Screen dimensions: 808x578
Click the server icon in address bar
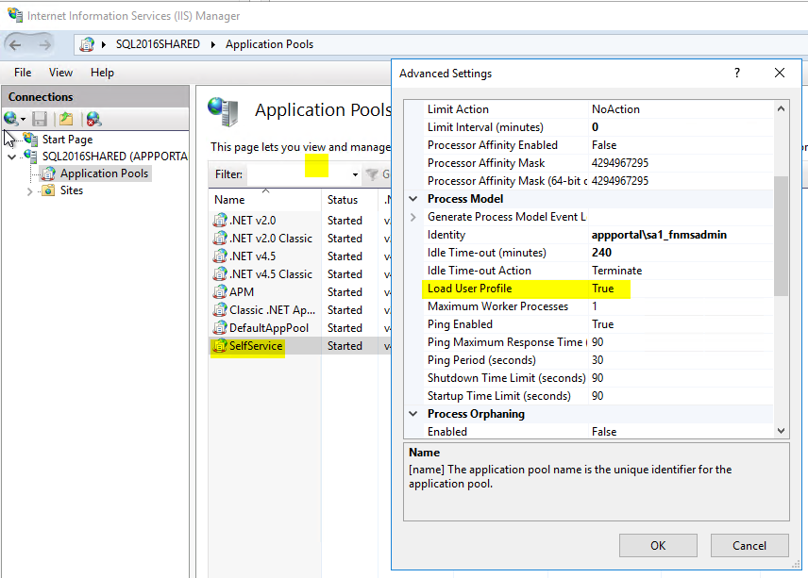[x=87, y=44]
